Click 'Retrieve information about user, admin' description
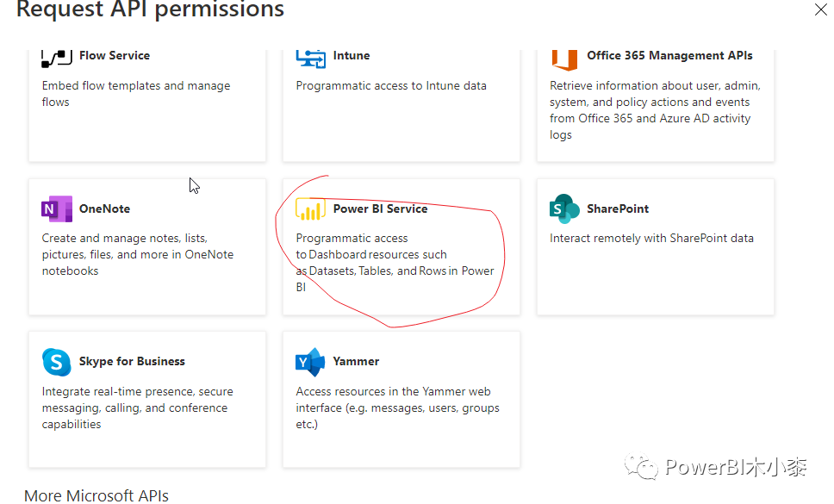 point(656,110)
